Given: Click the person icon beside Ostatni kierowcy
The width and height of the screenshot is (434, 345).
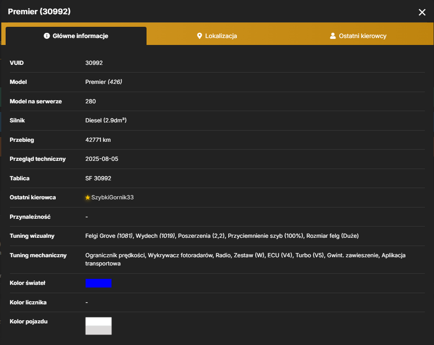Looking at the screenshot, I should [x=333, y=36].
